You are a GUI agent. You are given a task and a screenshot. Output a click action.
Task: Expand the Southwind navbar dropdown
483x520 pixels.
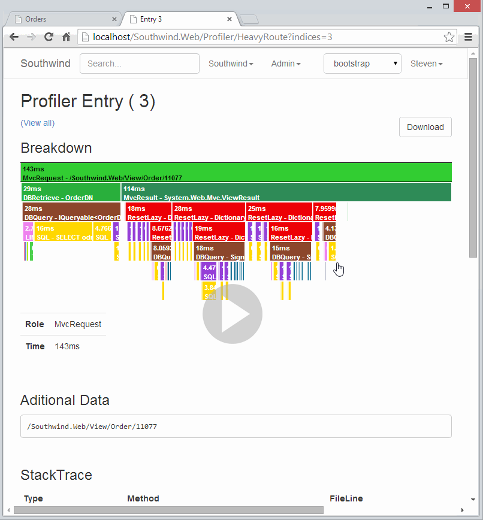(x=231, y=64)
